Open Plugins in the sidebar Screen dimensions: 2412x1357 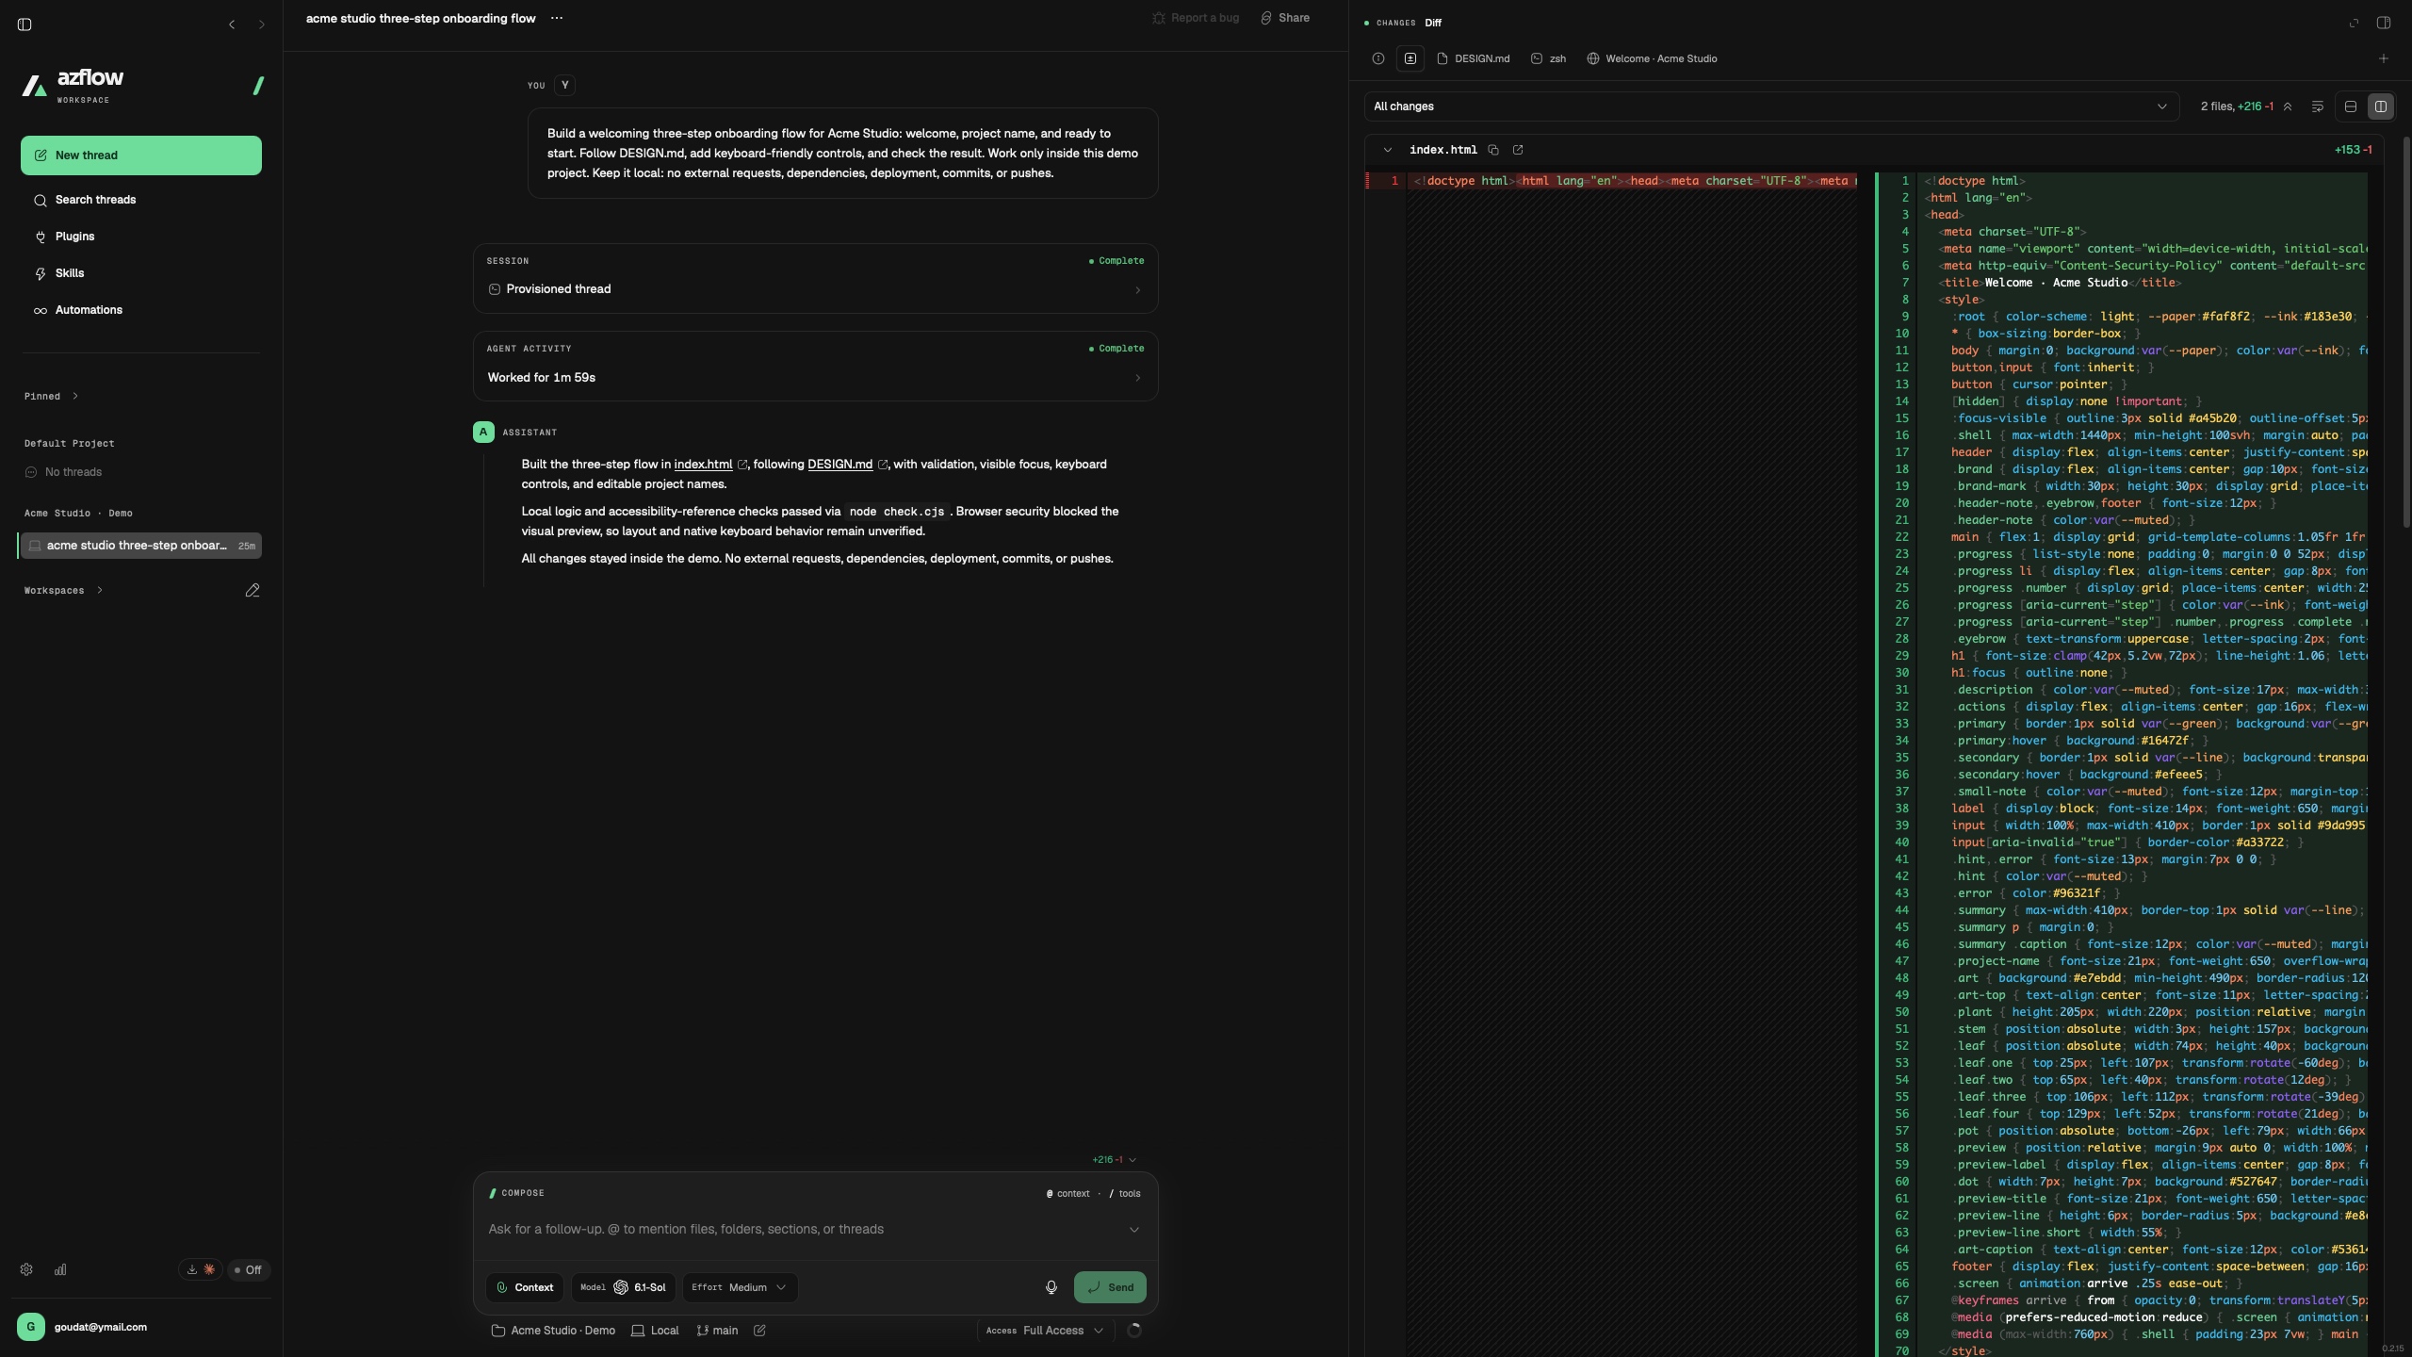point(141,237)
